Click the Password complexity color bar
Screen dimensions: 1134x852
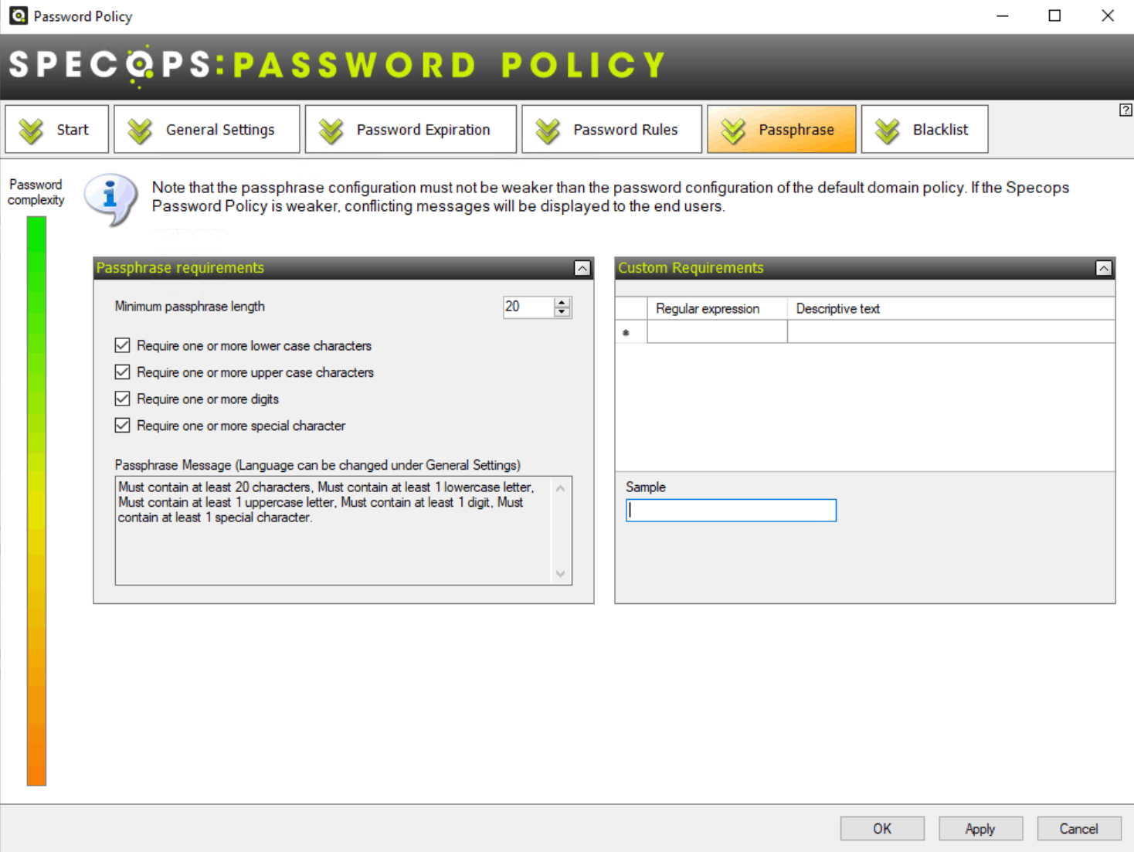[x=36, y=501]
